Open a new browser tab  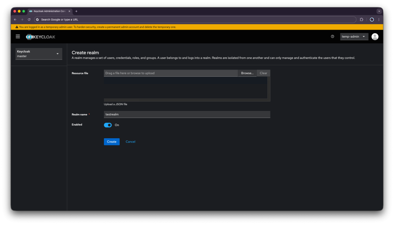pyautogui.click(x=76, y=11)
